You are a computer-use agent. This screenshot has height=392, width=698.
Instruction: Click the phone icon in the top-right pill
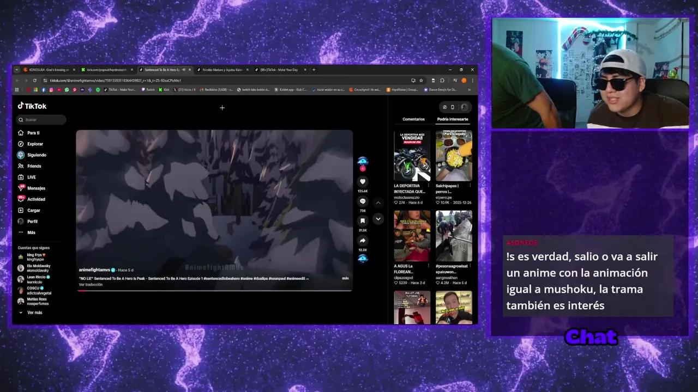click(x=452, y=107)
